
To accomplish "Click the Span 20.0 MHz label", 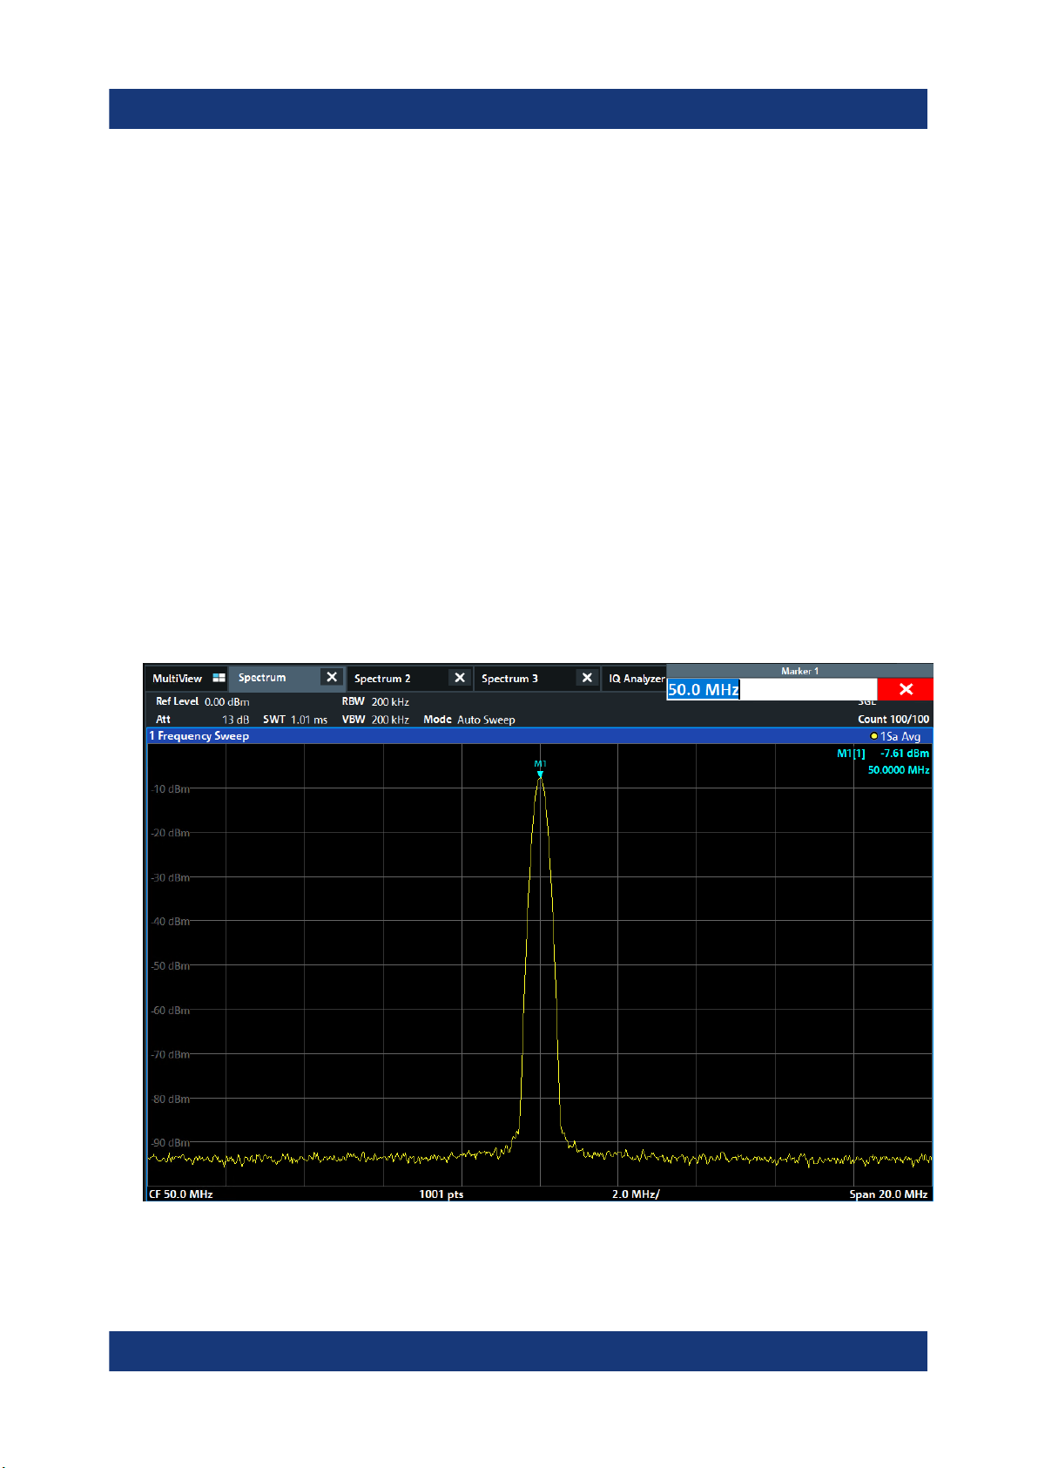I will pyautogui.click(x=888, y=1194).
